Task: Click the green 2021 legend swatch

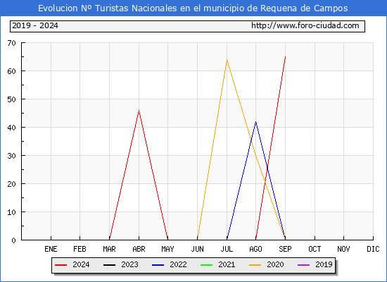Action: tap(207, 265)
